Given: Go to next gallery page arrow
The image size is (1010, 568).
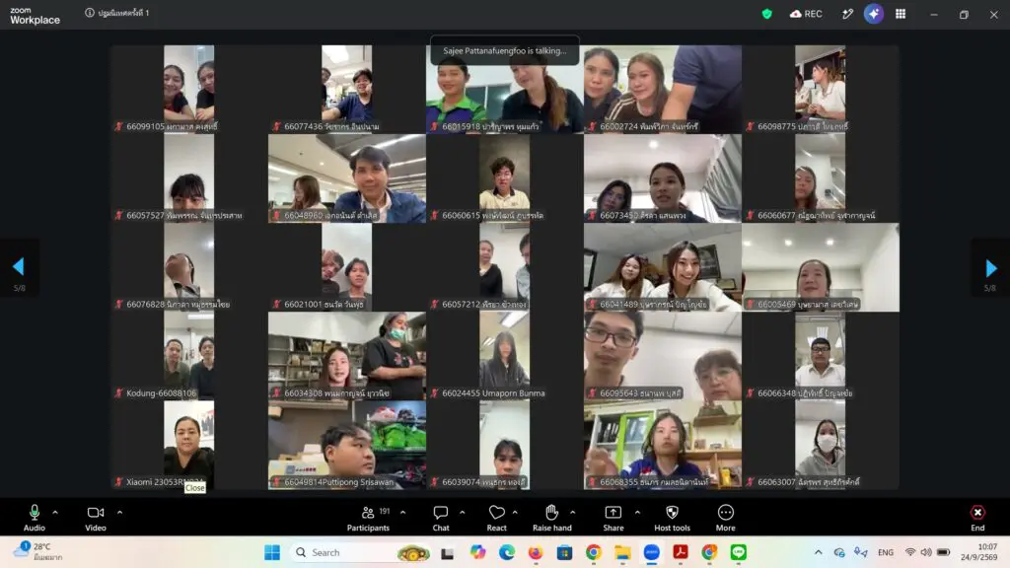Looking at the screenshot, I should click(990, 268).
